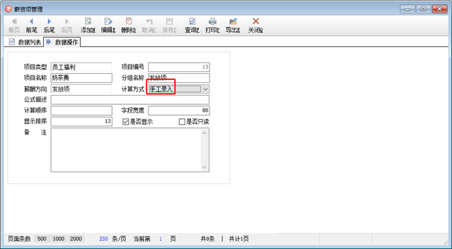Click the 保存 save toolbar icon
The height and width of the screenshot is (249, 452).
[169, 22]
